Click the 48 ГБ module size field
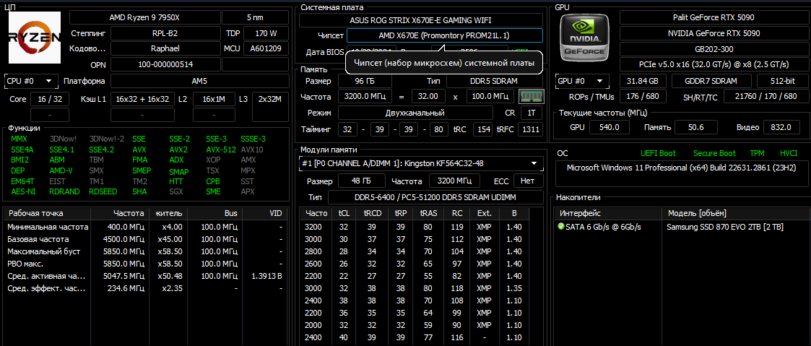 [362, 181]
